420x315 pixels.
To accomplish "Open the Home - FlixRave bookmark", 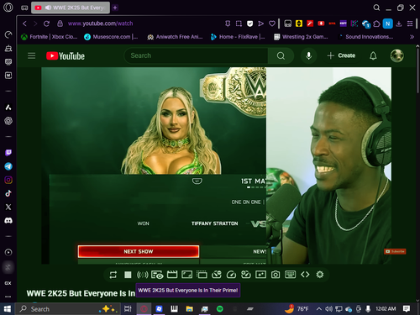I will [x=238, y=37].
